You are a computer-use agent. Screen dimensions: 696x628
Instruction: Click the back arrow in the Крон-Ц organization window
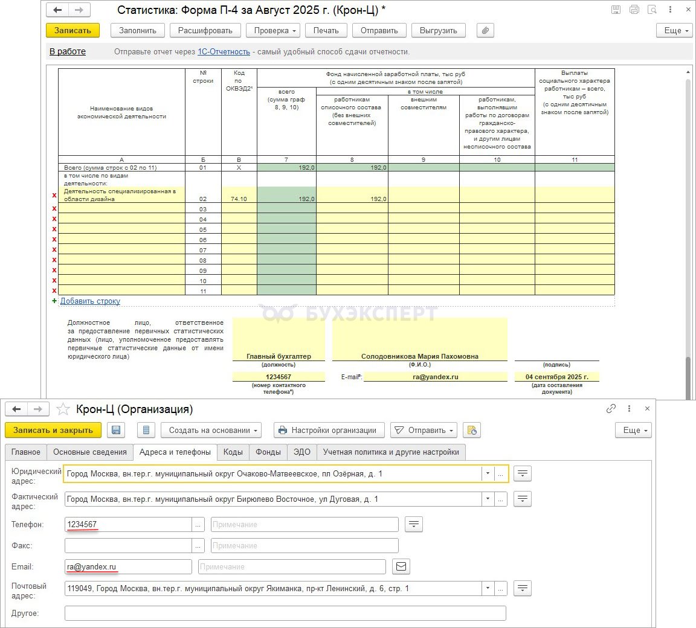click(16, 409)
